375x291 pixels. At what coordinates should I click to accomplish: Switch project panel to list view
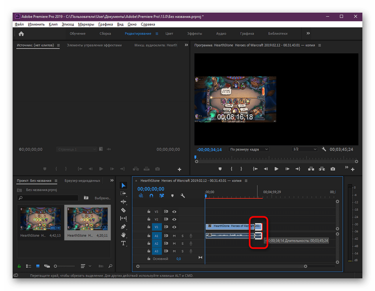click(28, 266)
